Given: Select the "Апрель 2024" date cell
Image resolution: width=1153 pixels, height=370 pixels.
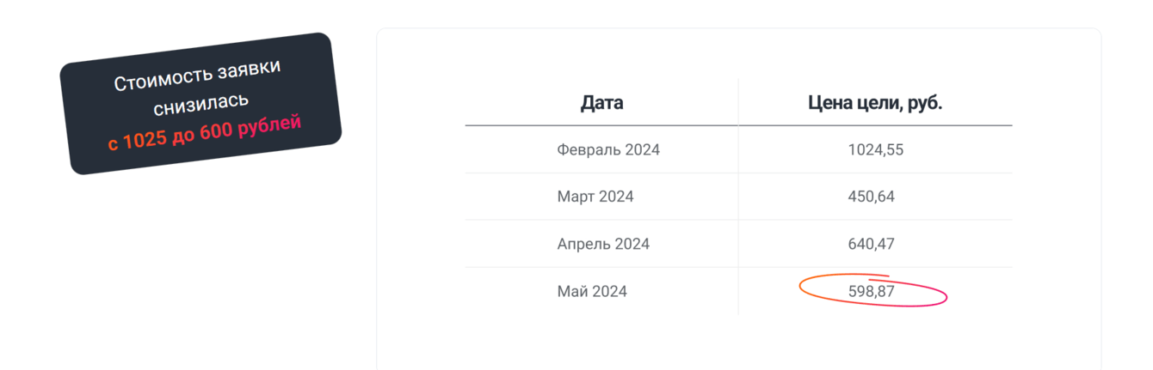Looking at the screenshot, I should (602, 244).
